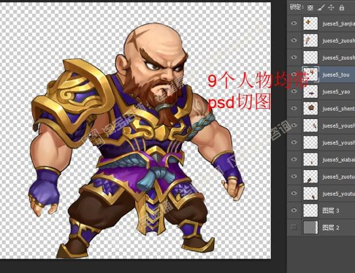Toggle eye of lower juese5_yoush layer

pyautogui.click(x=294, y=142)
